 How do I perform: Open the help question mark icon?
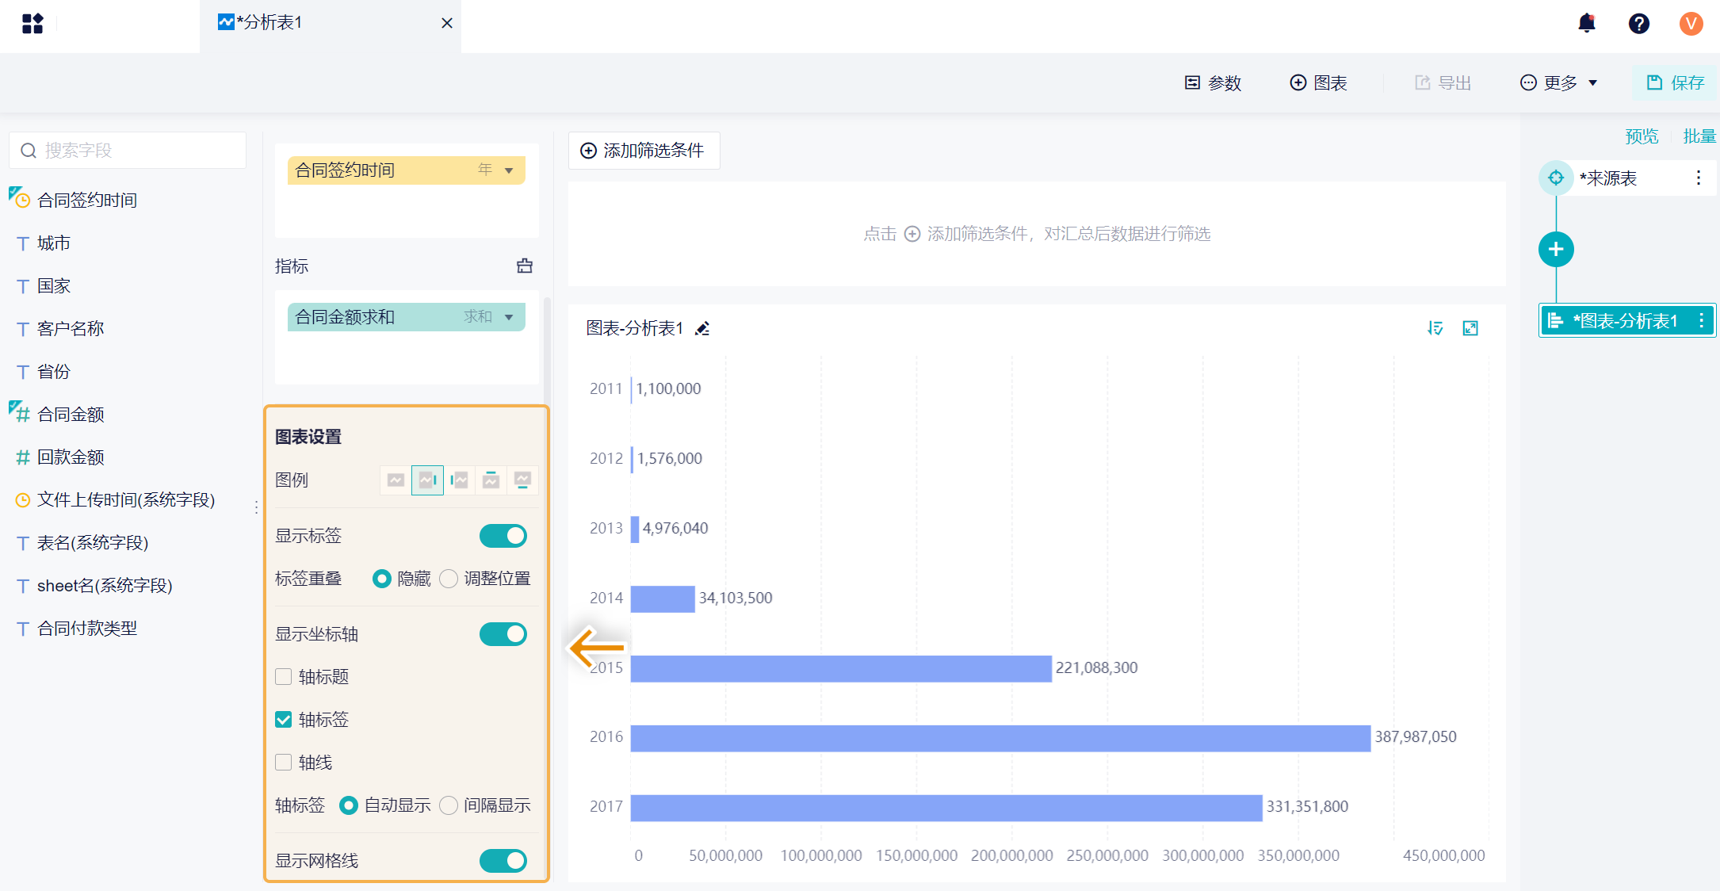pyautogui.click(x=1638, y=24)
